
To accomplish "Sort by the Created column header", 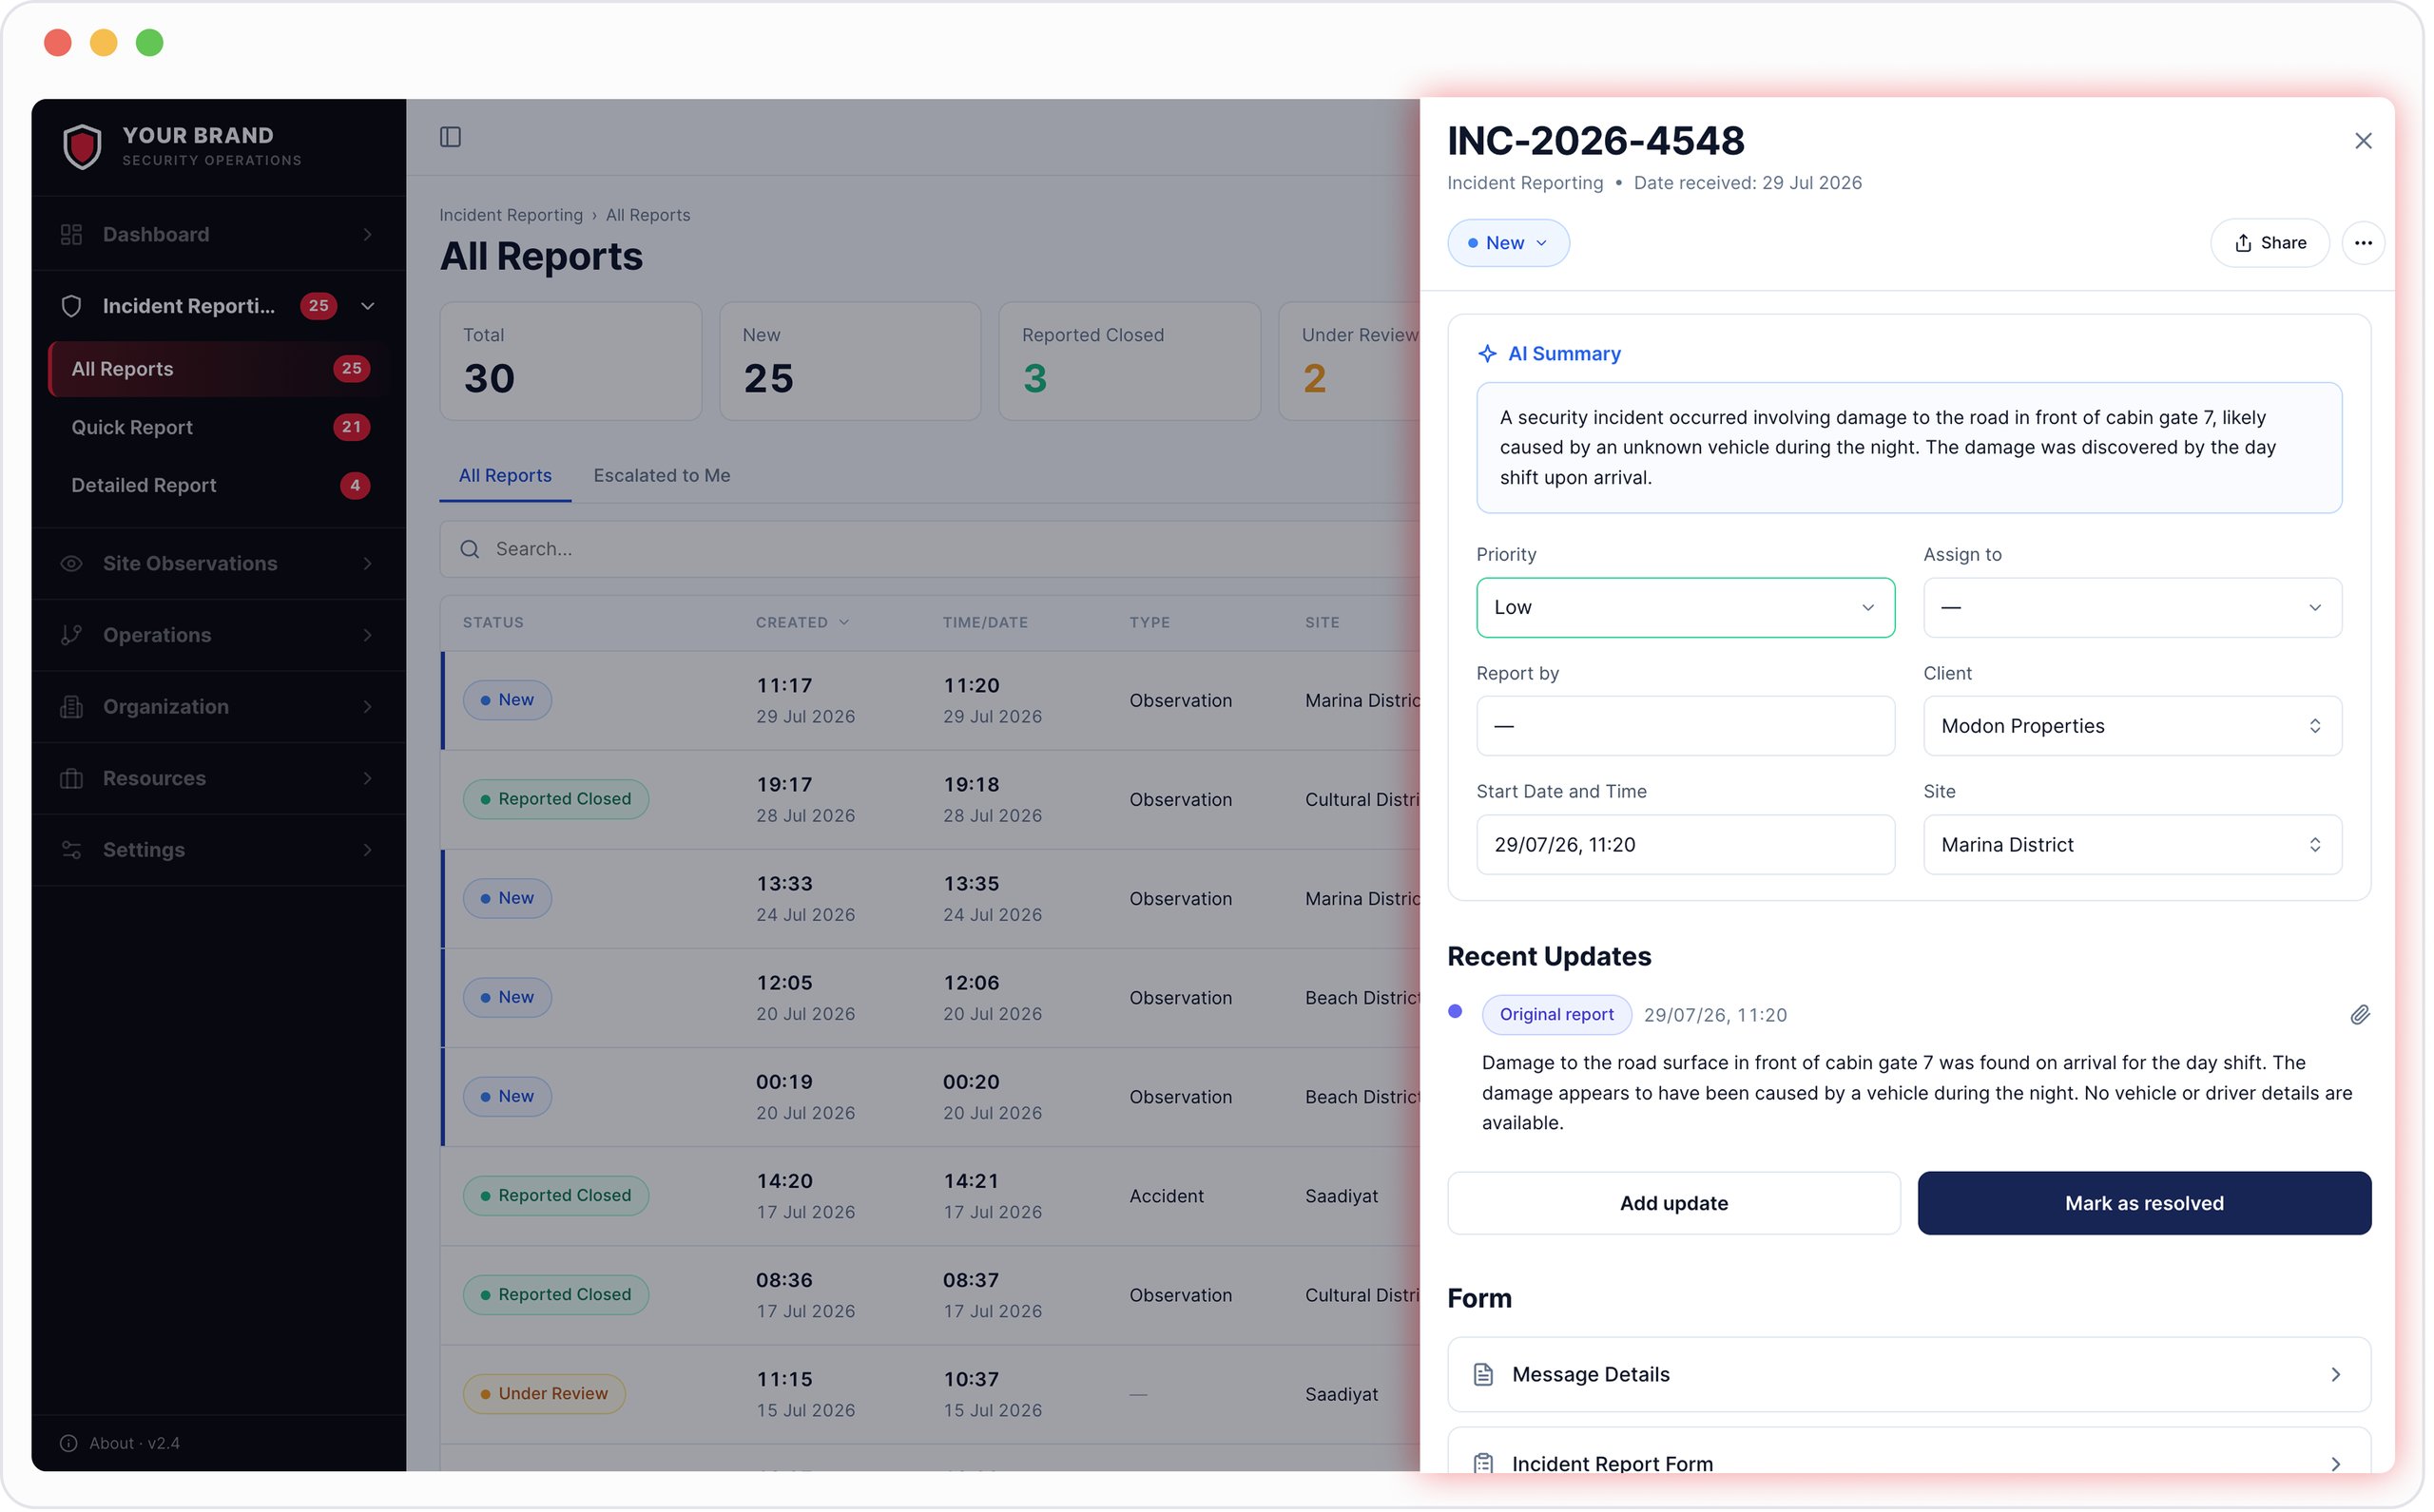I will 802,623.
